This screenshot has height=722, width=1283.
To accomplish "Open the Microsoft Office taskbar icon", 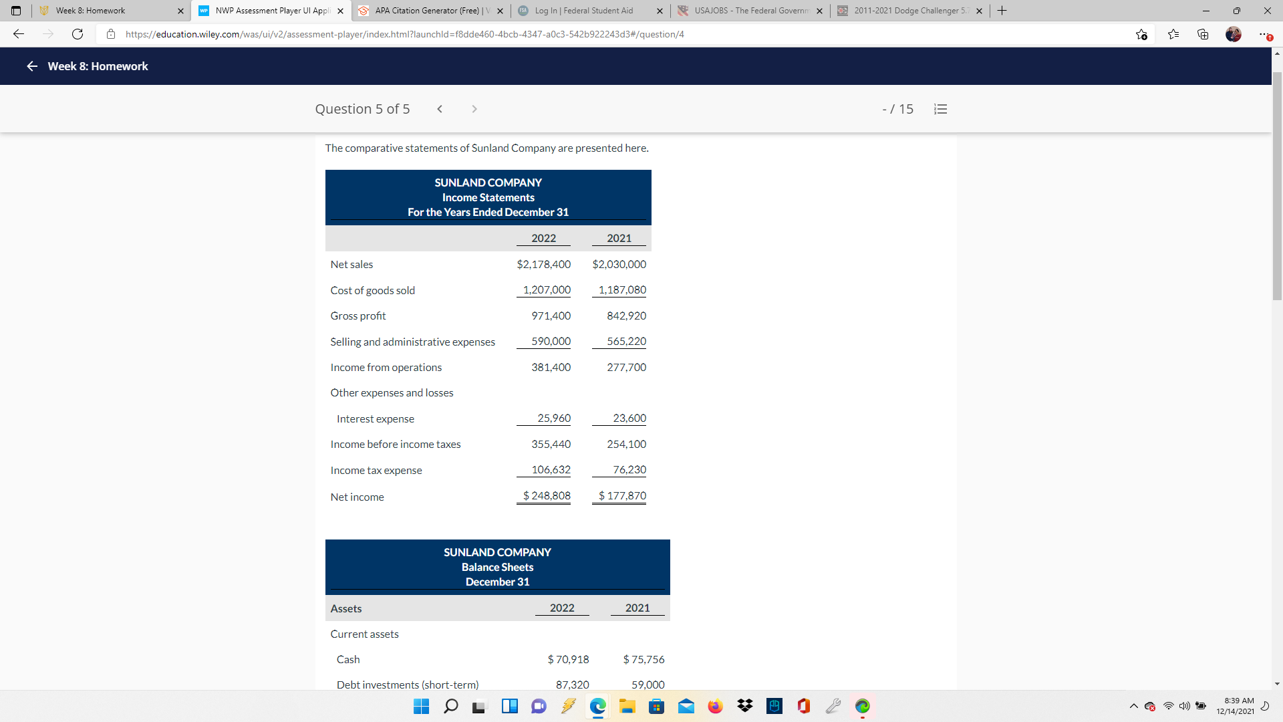I will (803, 706).
